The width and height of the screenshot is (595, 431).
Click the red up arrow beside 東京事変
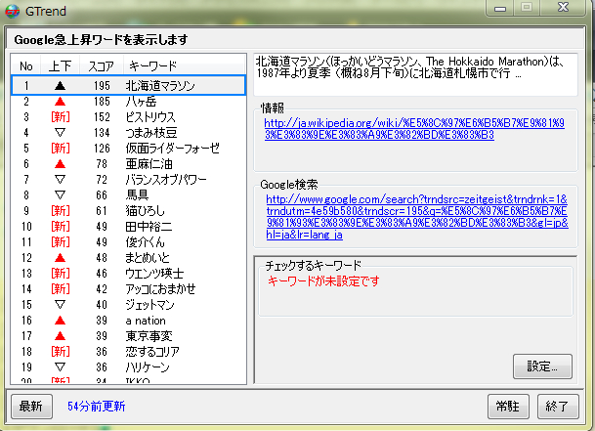point(60,335)
